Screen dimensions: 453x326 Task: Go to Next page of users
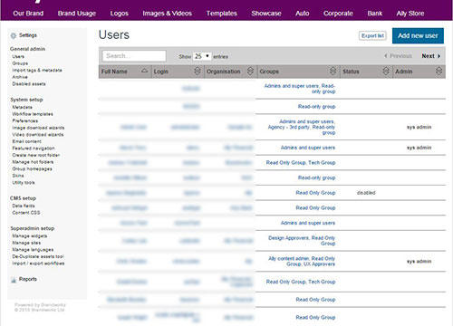click(x=431, y=56)
